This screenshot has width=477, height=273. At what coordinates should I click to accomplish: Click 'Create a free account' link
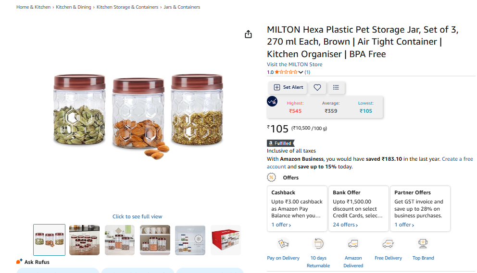pyautogui.click(x=457, y=159)
